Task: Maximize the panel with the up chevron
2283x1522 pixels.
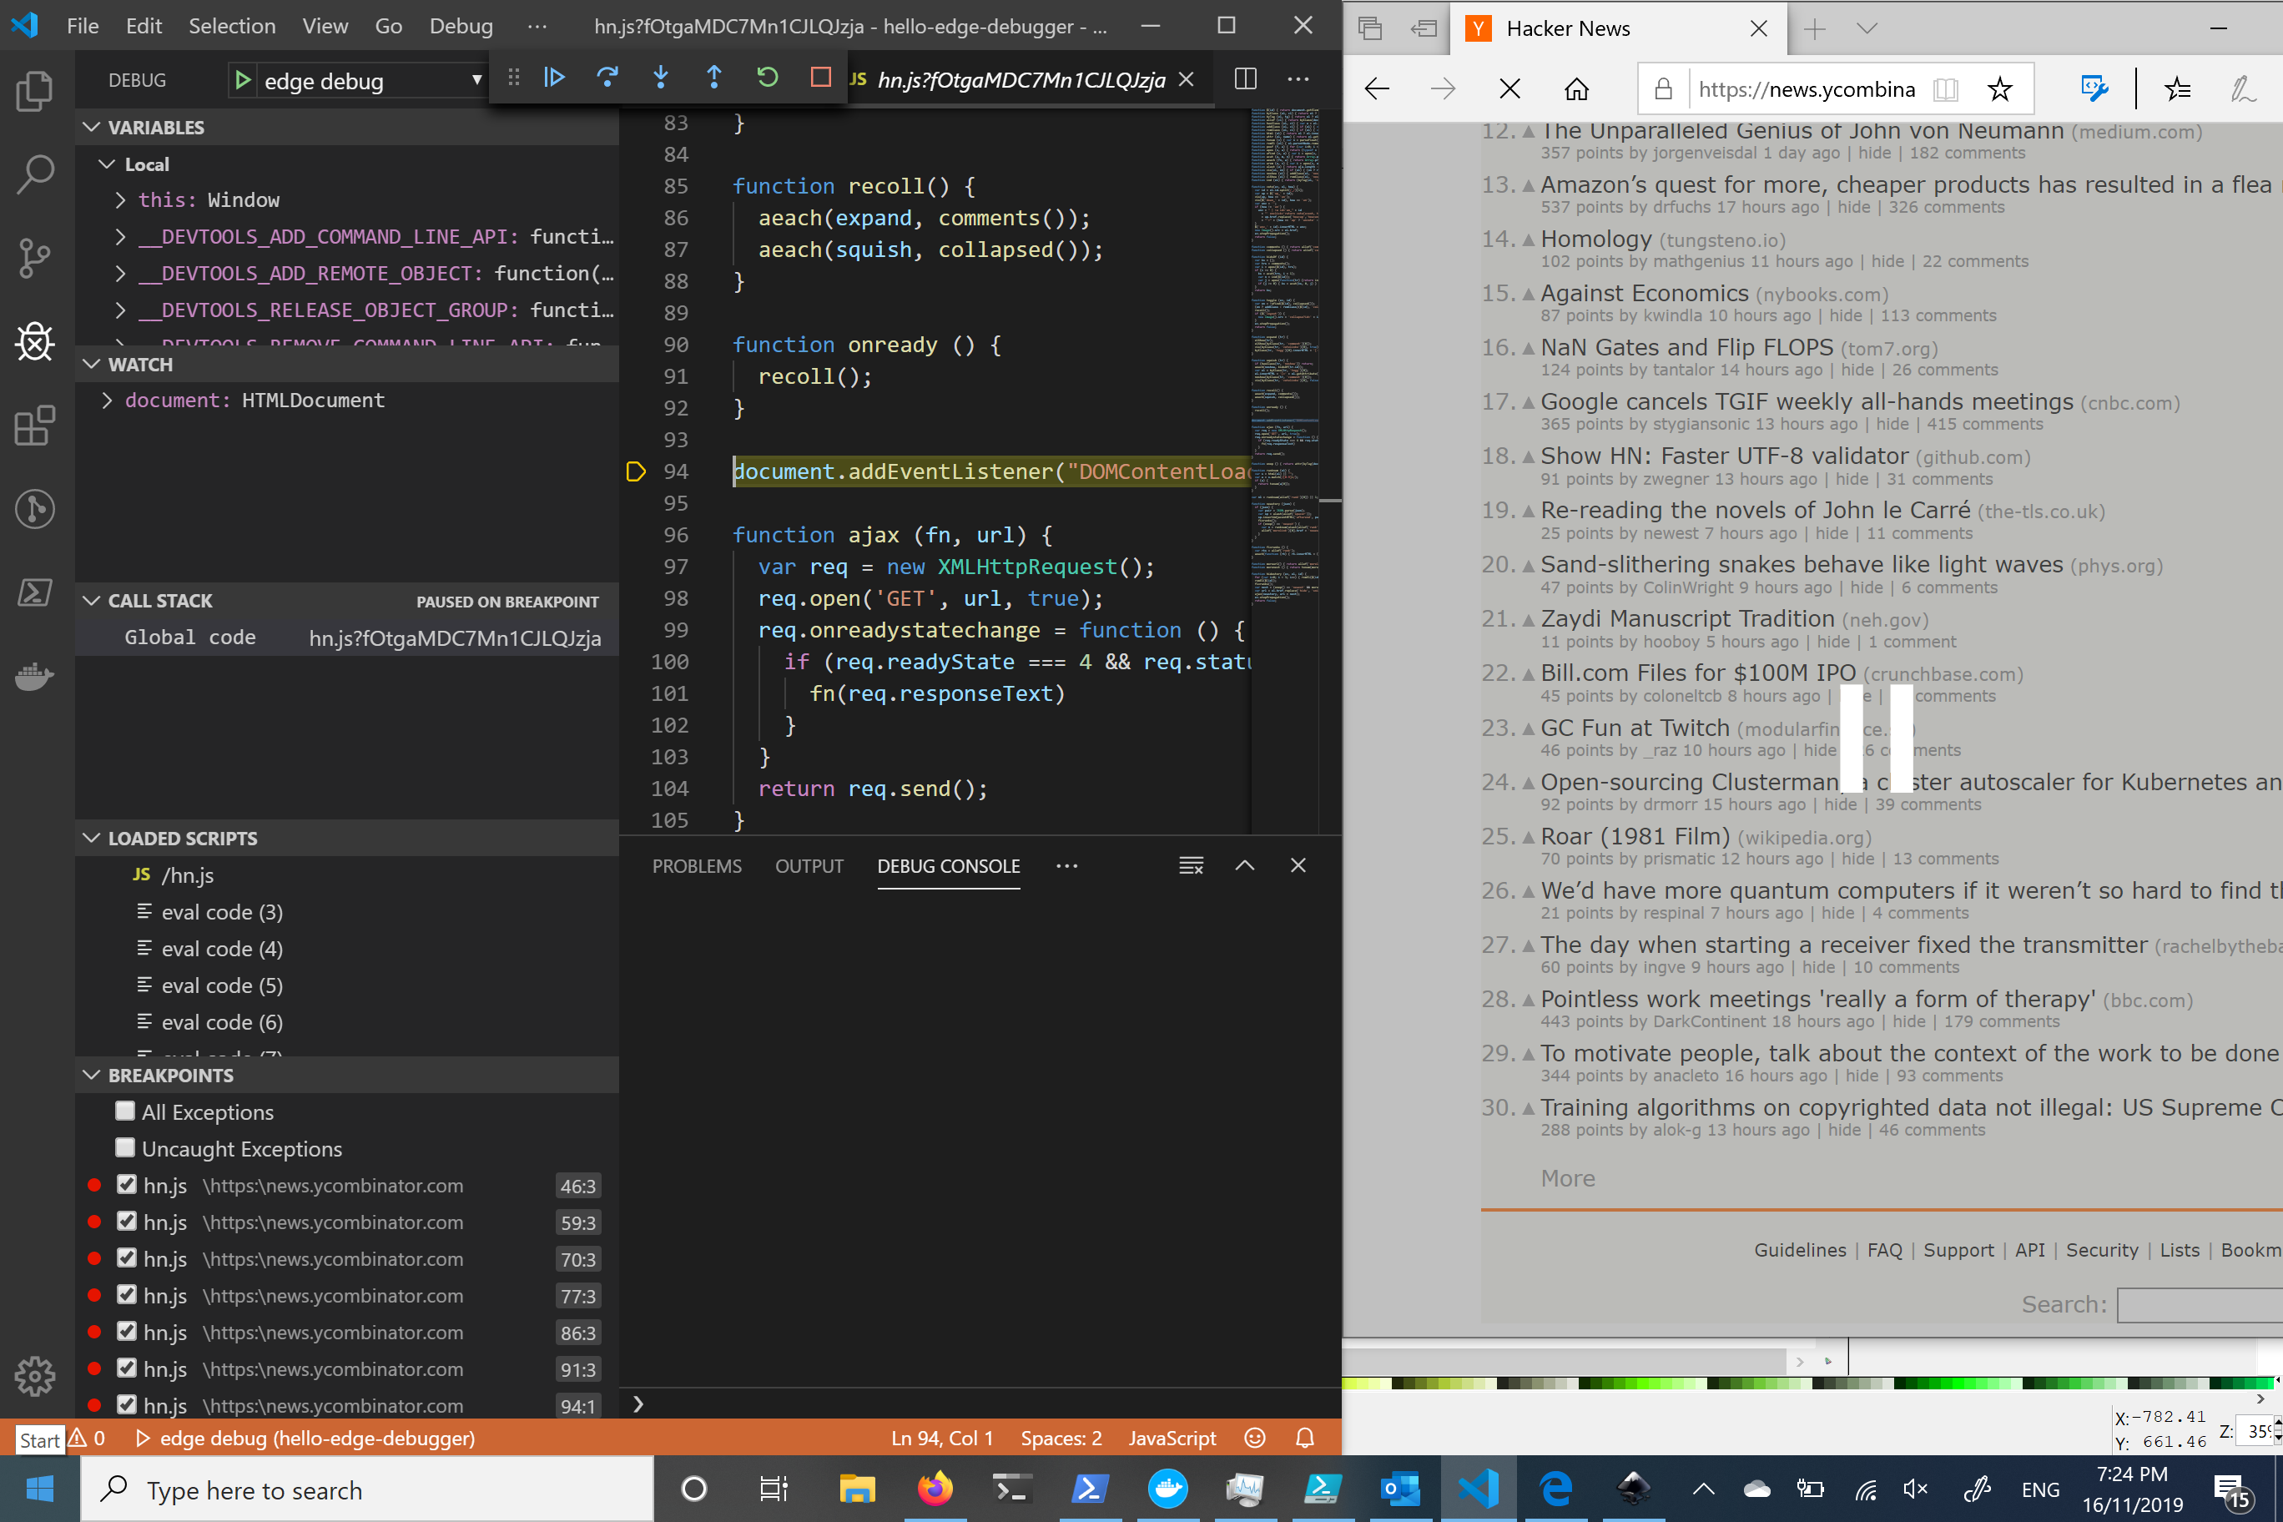Action: pyautogui.click(x=1244, y=864)
